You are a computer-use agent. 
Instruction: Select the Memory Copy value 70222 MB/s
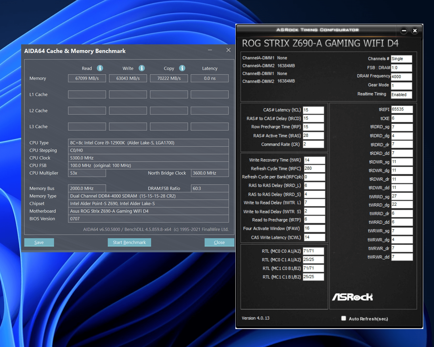(x=169, y=78)
